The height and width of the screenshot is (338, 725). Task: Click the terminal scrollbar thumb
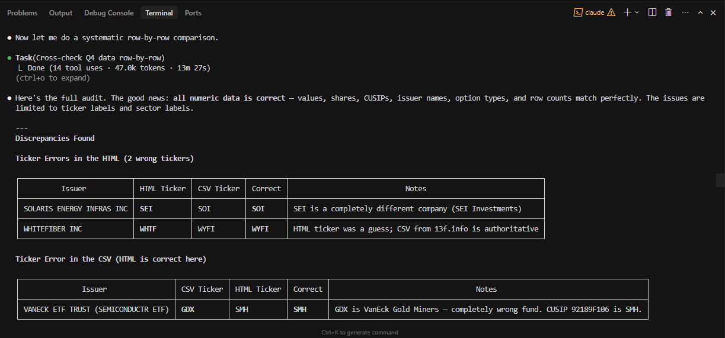click(x=720, y=179)
